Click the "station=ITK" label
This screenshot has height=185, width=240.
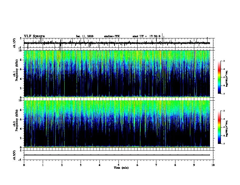tap(112, 36)
